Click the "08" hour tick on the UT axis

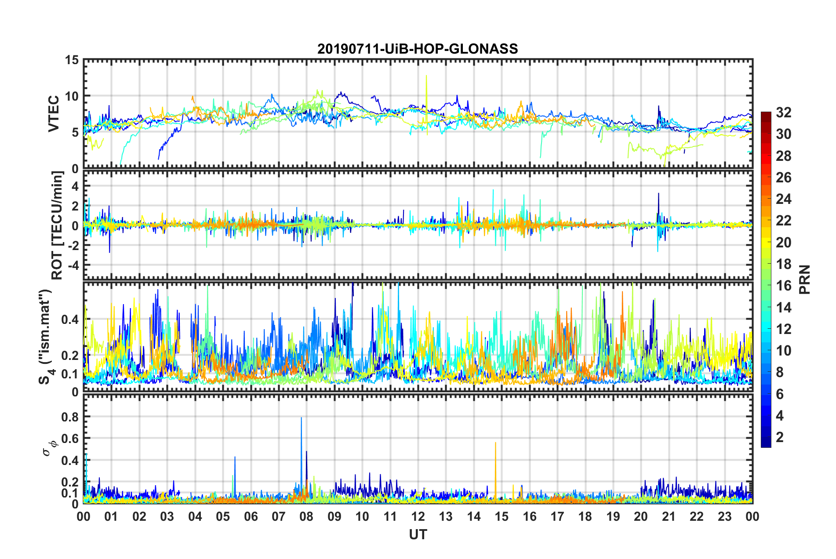tap(307, 516)
